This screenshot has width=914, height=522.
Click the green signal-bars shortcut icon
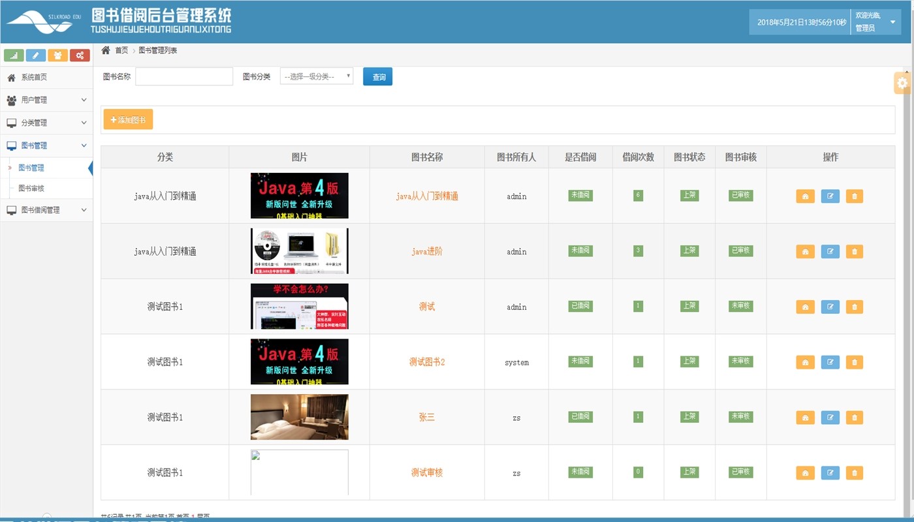[x=14, y=55]
